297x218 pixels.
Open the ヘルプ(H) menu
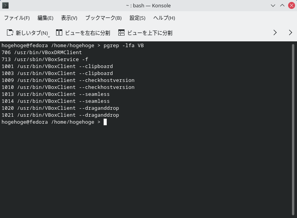point(164,18)
